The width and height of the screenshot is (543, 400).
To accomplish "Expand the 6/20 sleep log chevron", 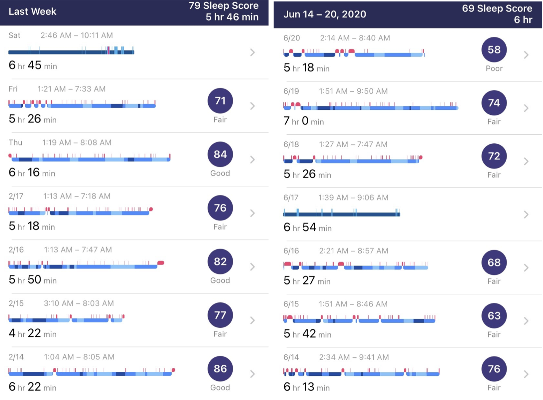I will pos(526,55).
